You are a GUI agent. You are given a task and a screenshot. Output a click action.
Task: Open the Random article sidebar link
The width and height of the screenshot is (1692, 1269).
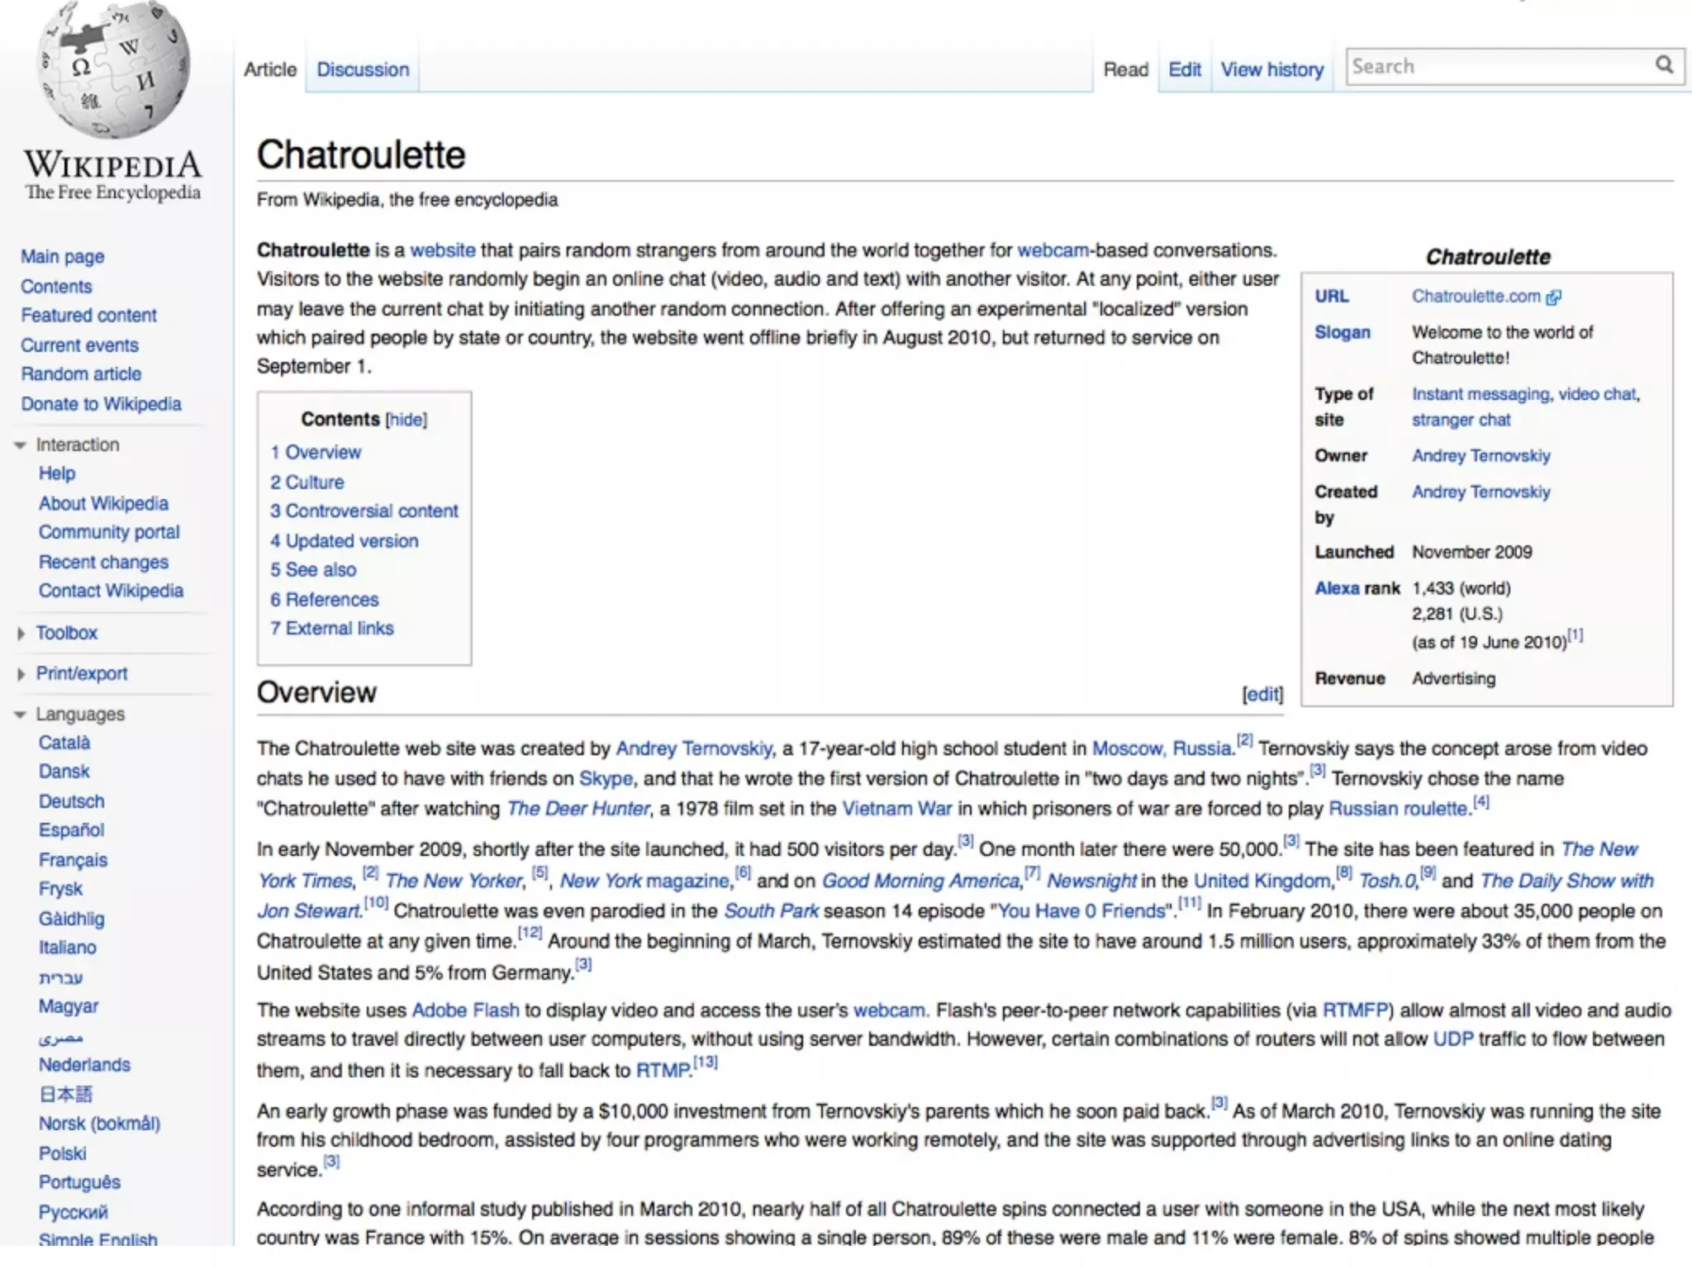[x=81, y=374]
